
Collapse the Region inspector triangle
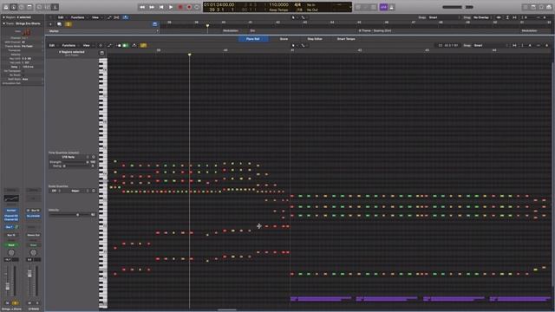point(3,17)
